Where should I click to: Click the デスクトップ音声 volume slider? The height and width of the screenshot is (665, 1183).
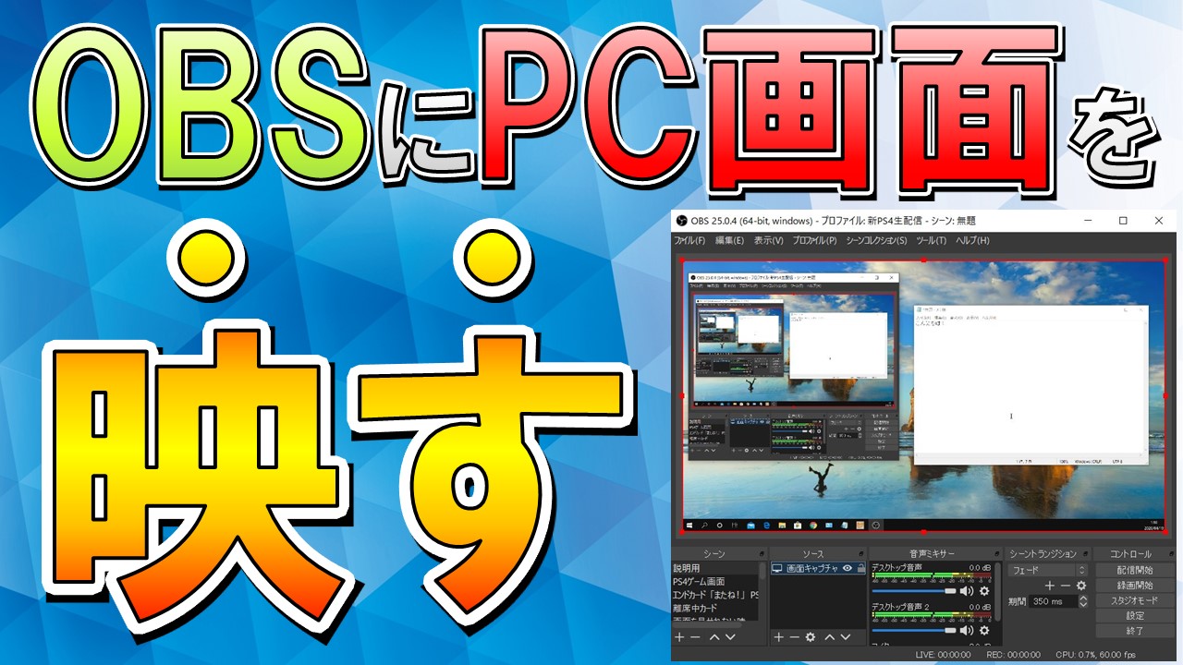coord(913,591)
